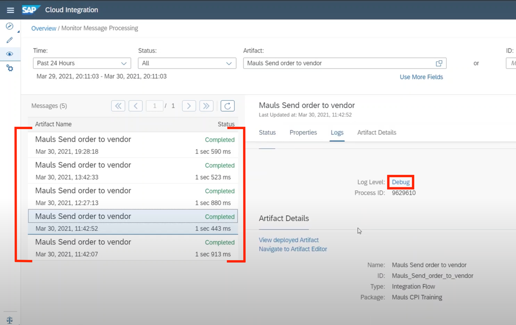This screenshot has width=516, height=325.
Task: Switch to the Logs tab
Action: [337, 133]
